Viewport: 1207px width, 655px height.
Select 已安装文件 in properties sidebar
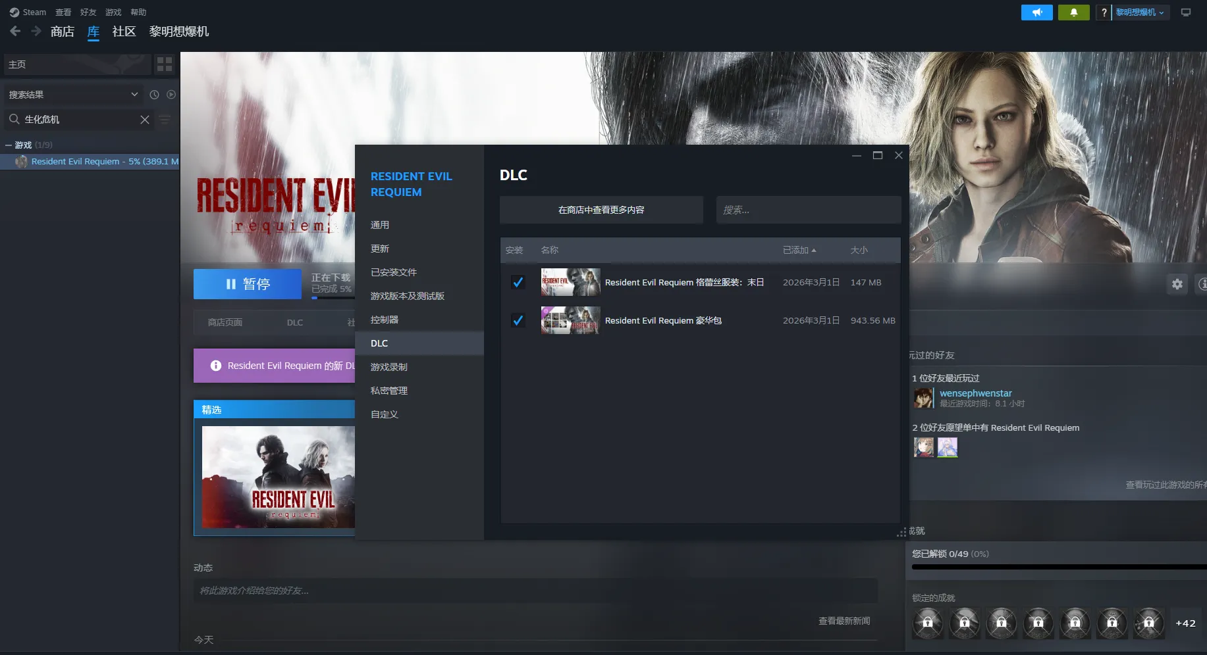click(x=393, y=272)
